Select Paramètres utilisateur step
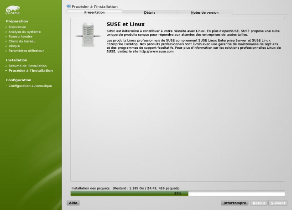 click(26, 50)
